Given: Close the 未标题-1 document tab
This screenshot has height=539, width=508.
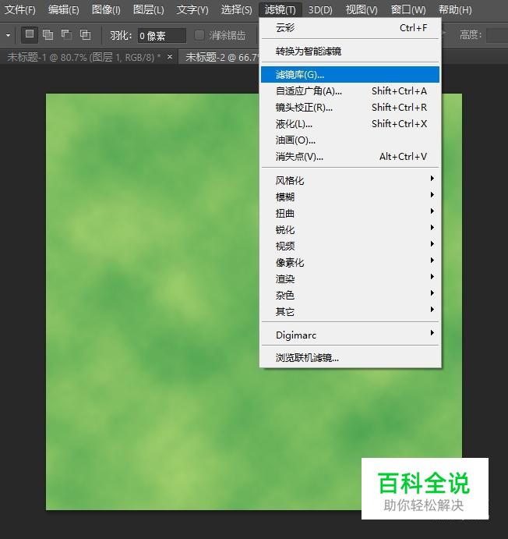Looking at the screenshot, I should click(x=170, y=56).
